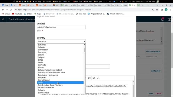Open the YouTube bookmark
The height and width of the screenshot is (97, 173).
[17, 14]
